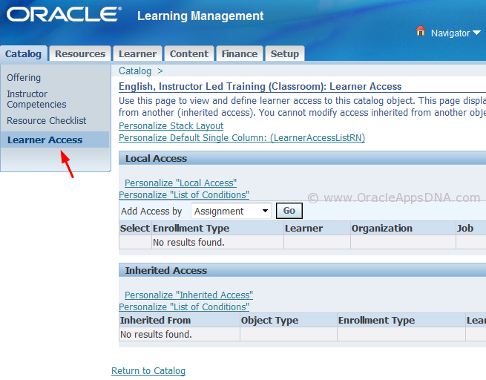Viewport: 486px width, 380px height.
Task: Select Learner Access in sidebar
Action: tap(45, 140)
